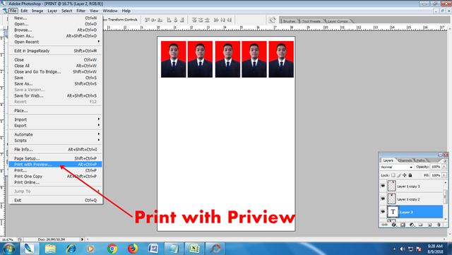The height and width of the screenshot is (255, 452).
Task: Open the Layer menu
Action: pos(52,11)
